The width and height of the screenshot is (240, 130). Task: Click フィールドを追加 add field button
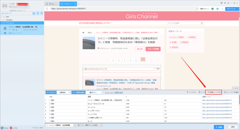click(231, 92)
